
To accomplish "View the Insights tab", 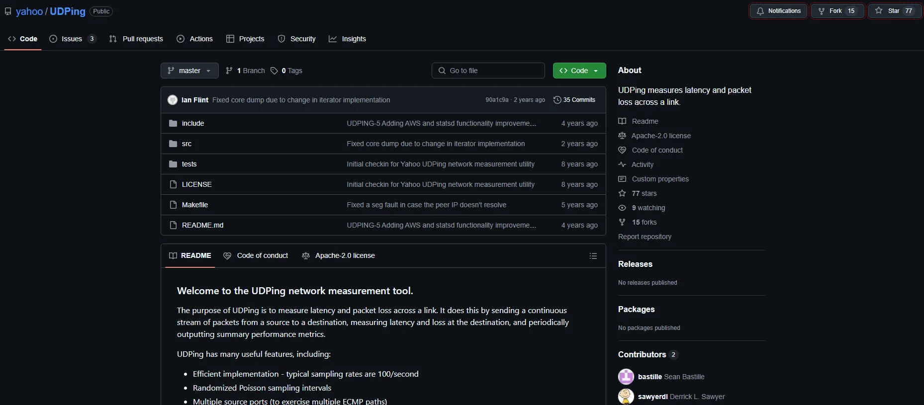I will coord(348,39).
